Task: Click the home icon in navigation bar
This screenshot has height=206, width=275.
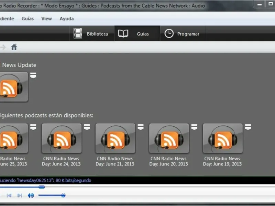Action: 14,47
